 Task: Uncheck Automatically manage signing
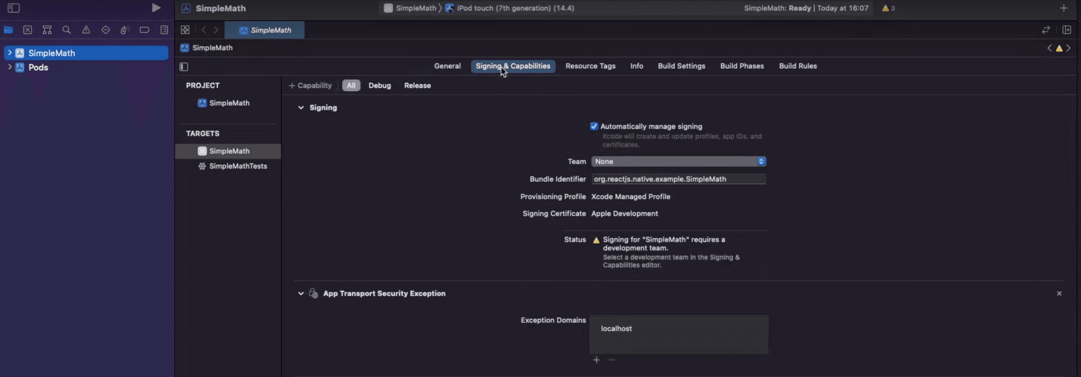[594, 127]
